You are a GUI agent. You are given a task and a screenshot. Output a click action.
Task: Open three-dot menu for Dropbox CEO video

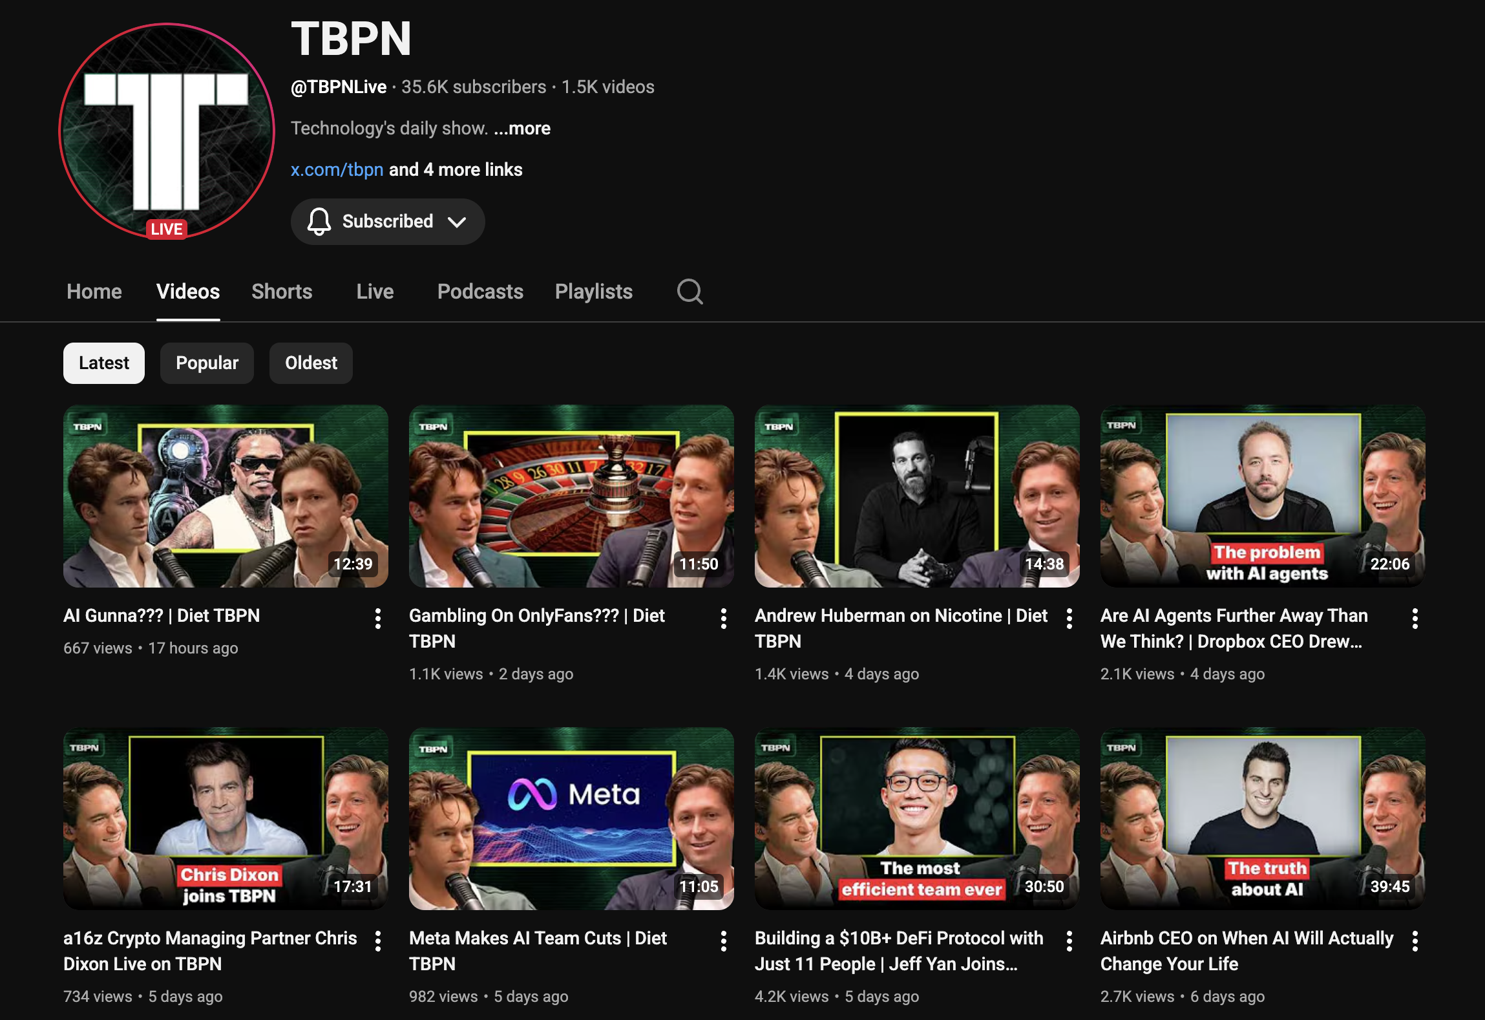1415,619
